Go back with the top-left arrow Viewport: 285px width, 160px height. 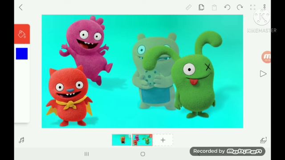[x=21, y=8]
